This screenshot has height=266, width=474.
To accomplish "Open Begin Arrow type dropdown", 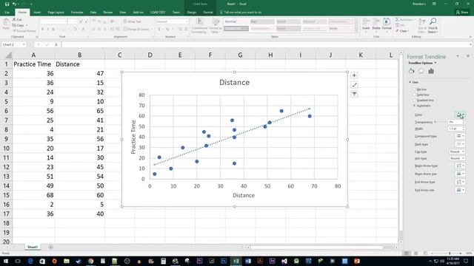I will [x=460, y=166].
